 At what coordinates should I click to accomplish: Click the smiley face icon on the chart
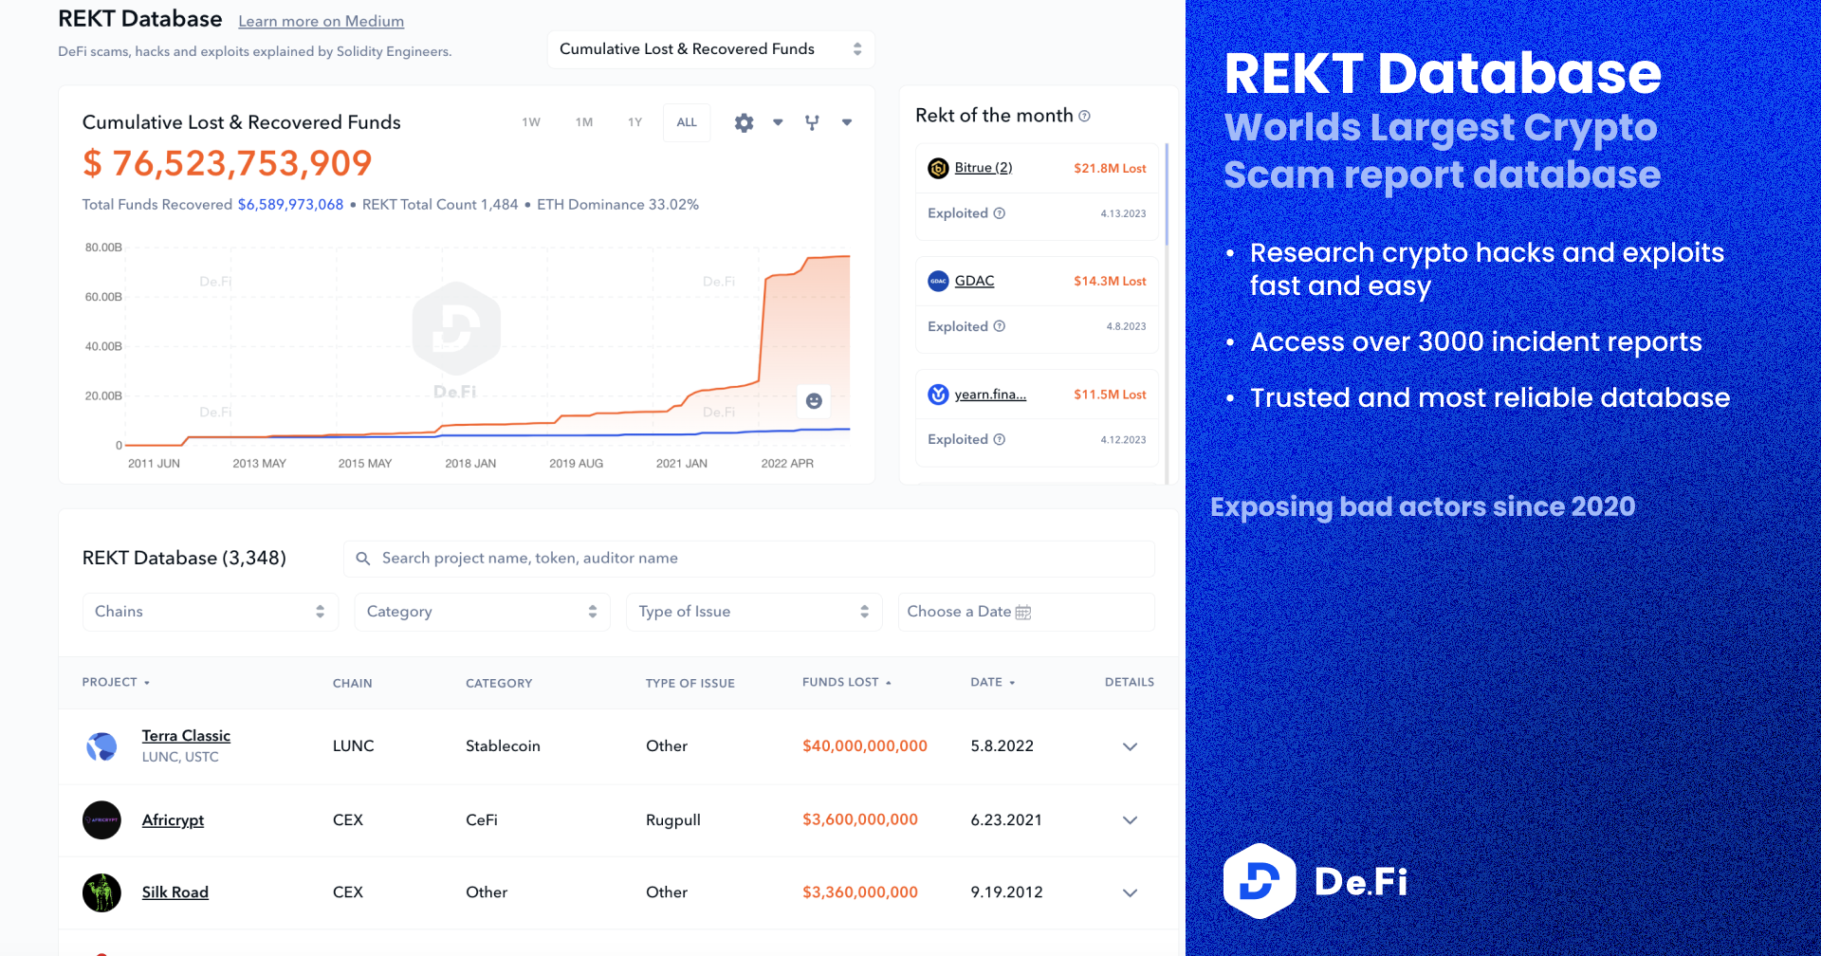coord(814,401)
